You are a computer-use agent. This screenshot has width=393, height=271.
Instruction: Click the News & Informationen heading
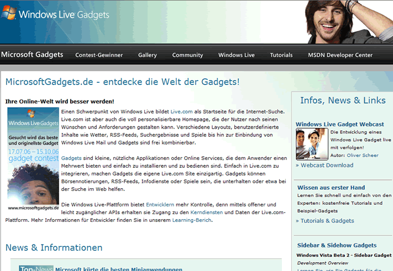[54, 247]
